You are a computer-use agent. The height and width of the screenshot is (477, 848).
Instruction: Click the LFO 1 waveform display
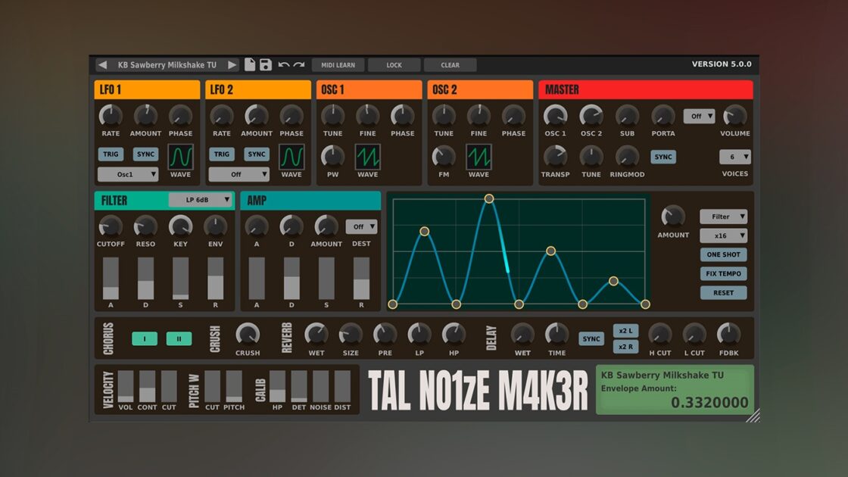[x=181, y=157]
